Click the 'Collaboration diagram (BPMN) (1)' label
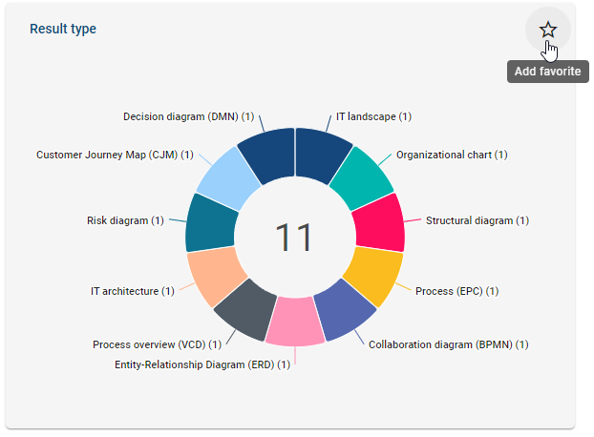Viewport: 594px width, 437px height. click(x=448, y=344)
